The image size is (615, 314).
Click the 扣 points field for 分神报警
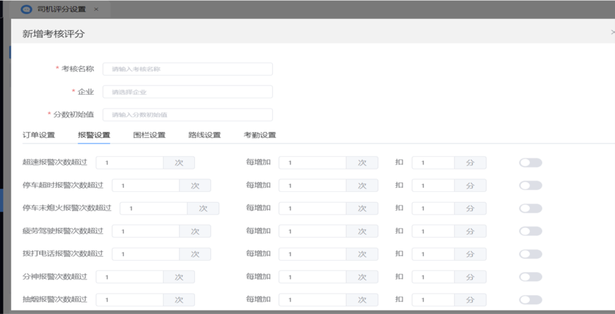click(433, 277)
